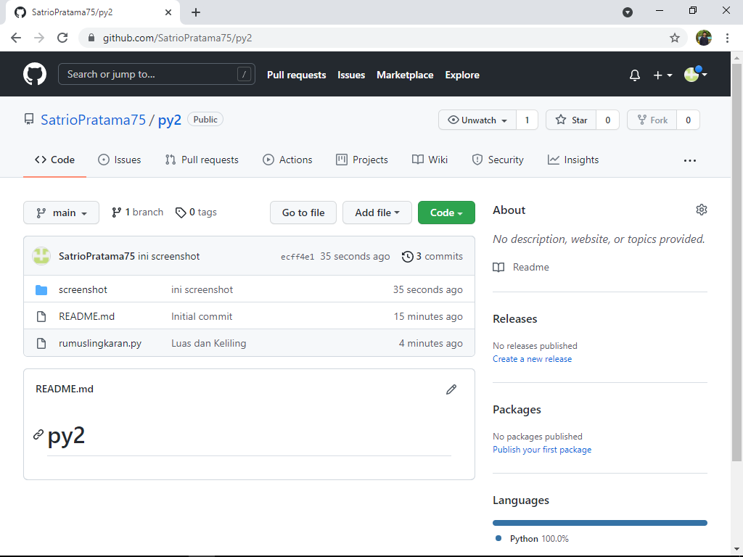Click the rumuslingkaran.py file icon
This screenshot has height=557, width=743.
(41, 343)
